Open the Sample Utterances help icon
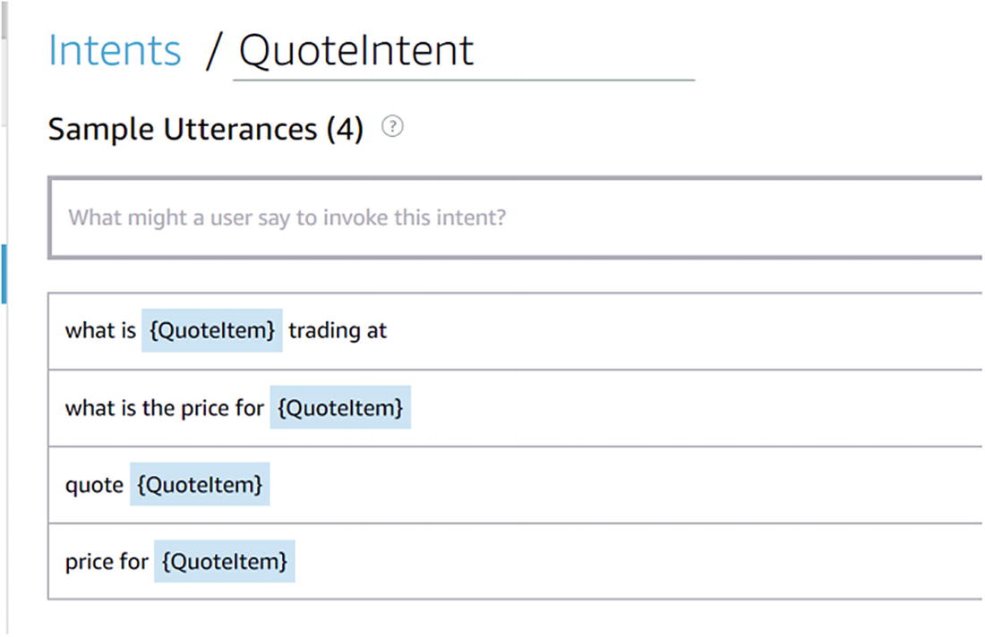 click(392, 128)
